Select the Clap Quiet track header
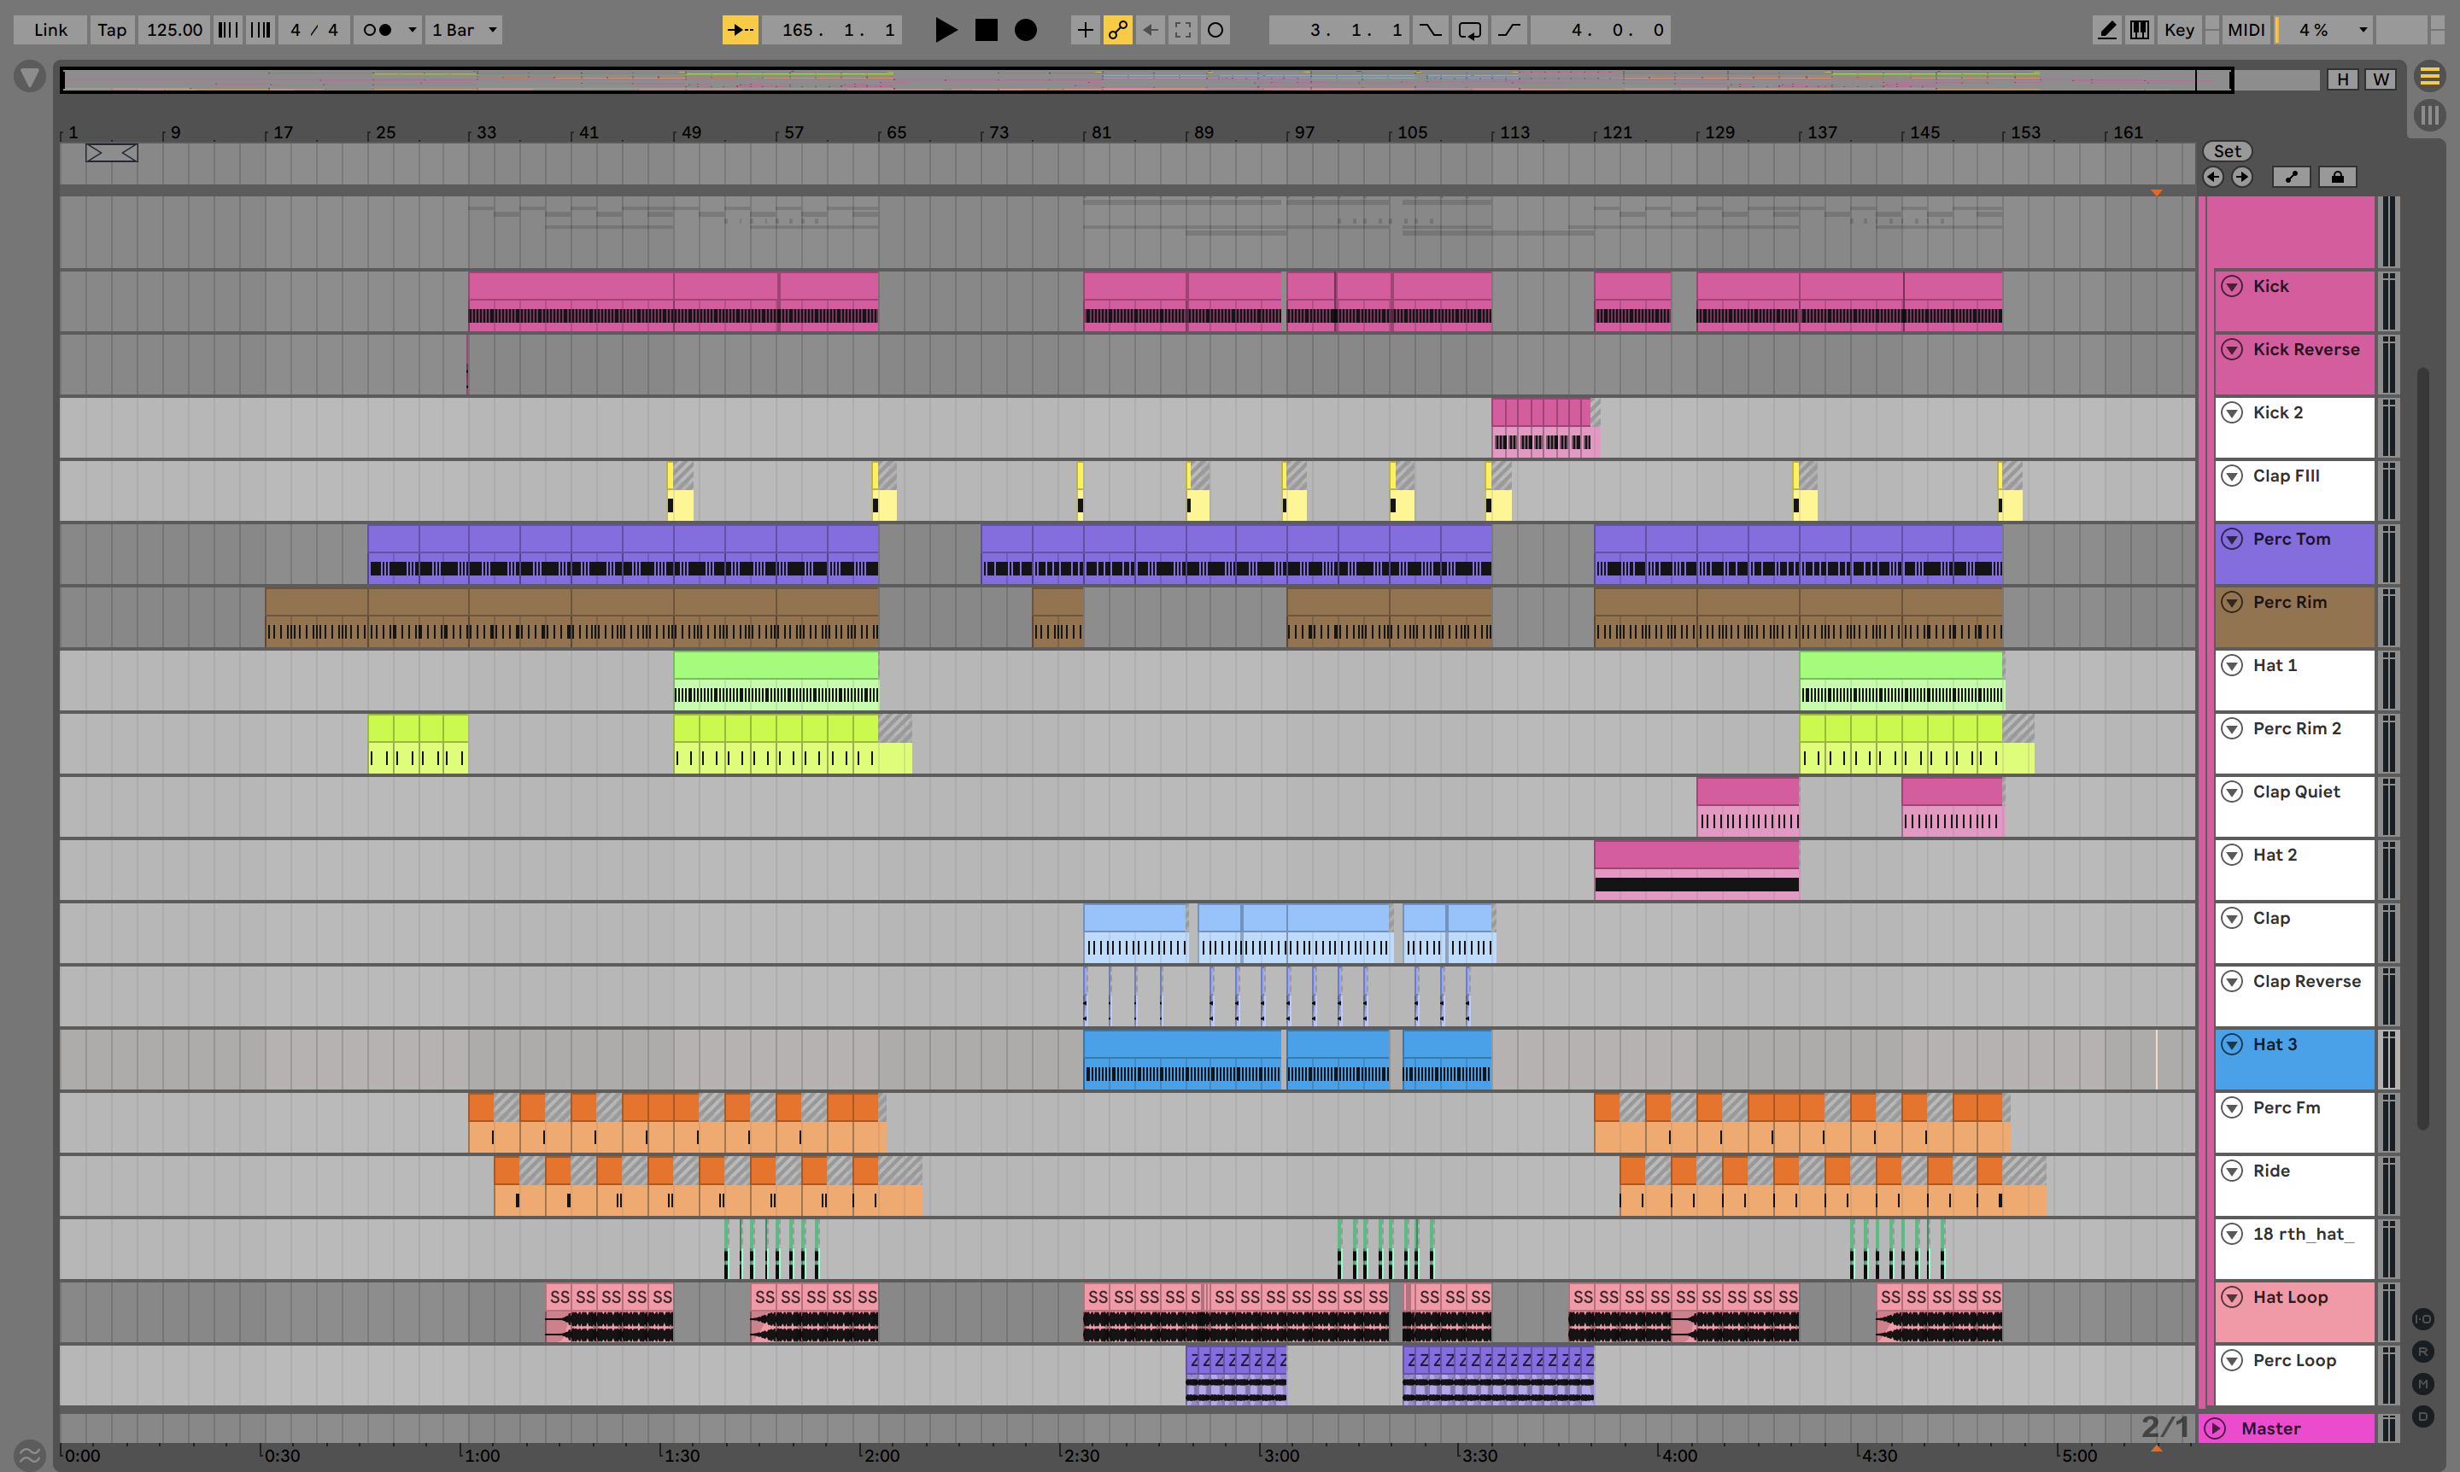The height and width of the screenshot is (1472, 2460). [x=2294, y=806]
